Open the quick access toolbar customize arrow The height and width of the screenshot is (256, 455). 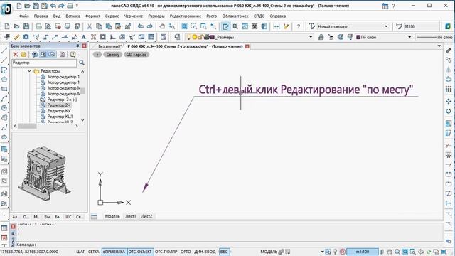point(77,6)
